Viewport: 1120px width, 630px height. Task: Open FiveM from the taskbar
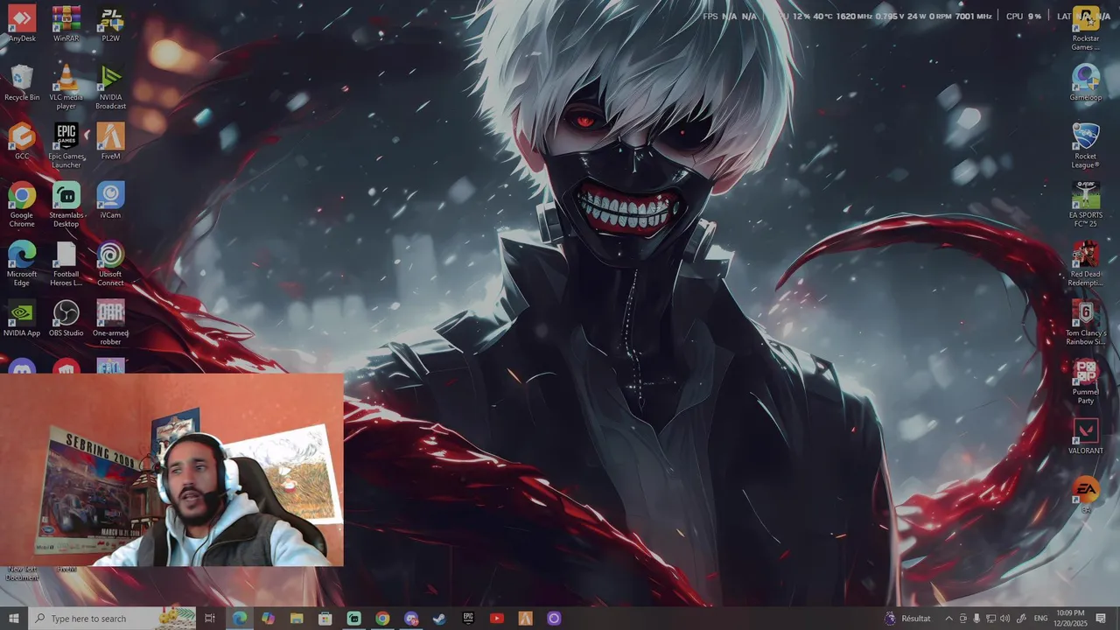click(x=525, y=619)
